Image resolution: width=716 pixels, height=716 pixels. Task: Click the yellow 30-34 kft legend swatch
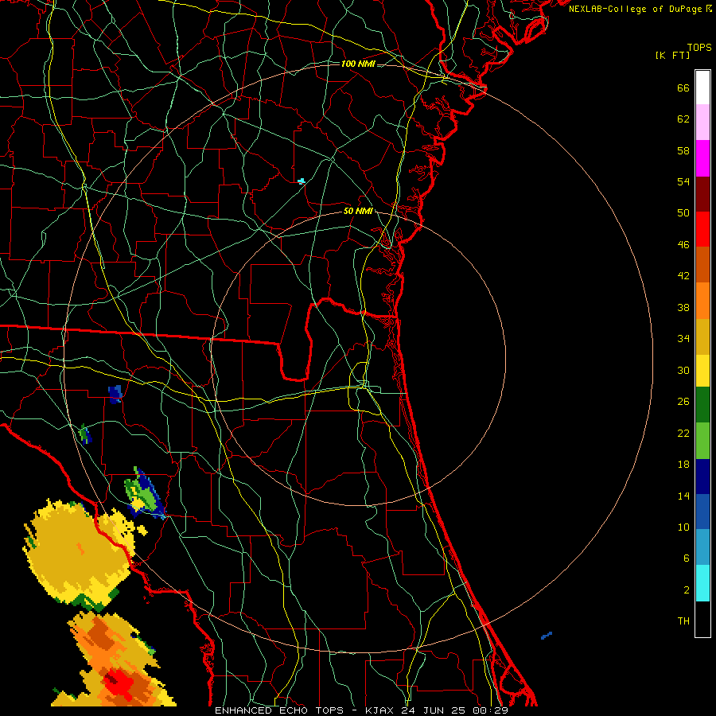702,370
